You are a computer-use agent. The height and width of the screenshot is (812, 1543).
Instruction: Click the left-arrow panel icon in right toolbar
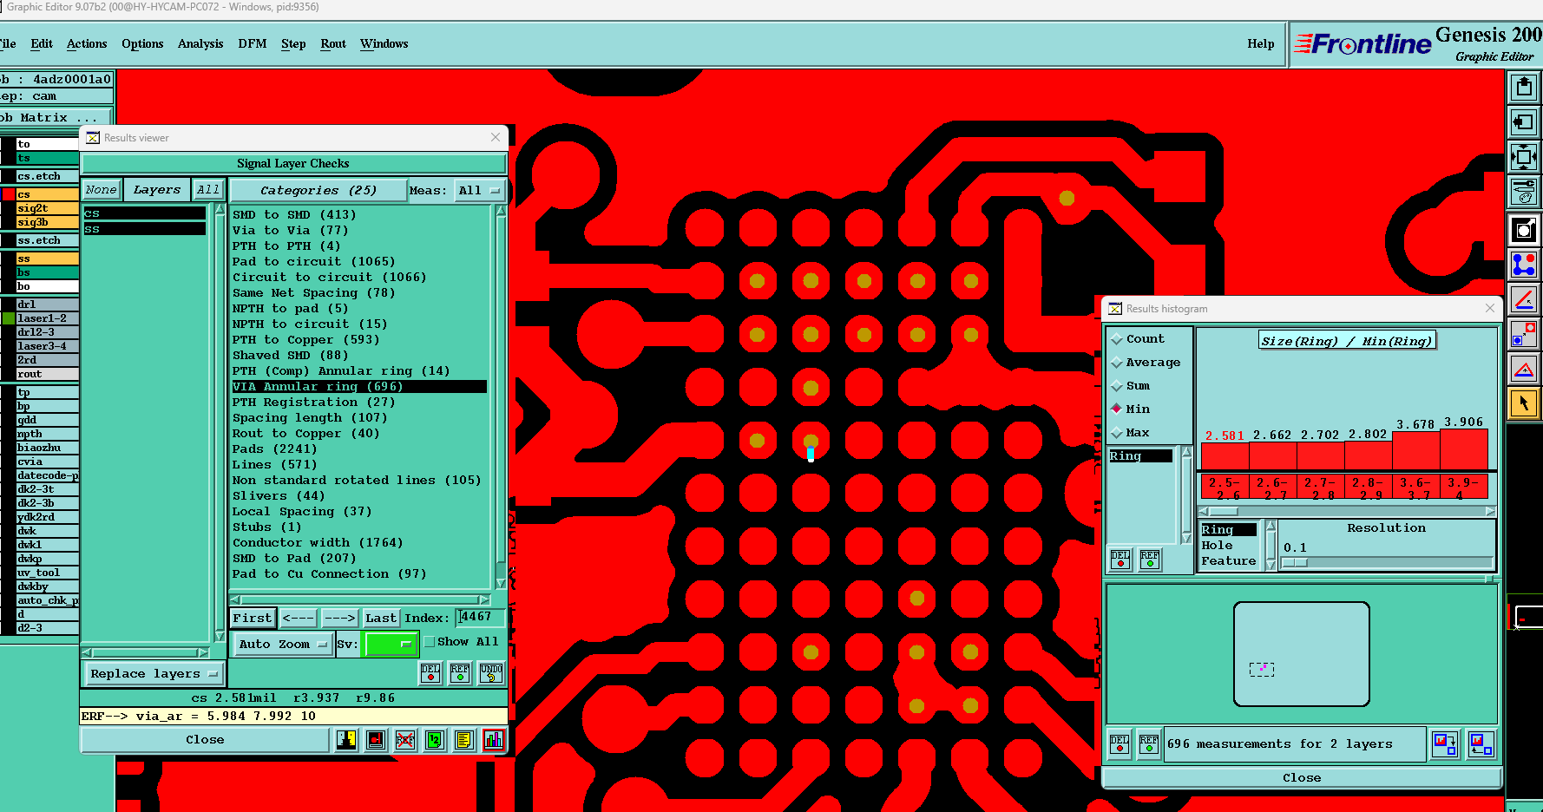[x=1524, y=122]
